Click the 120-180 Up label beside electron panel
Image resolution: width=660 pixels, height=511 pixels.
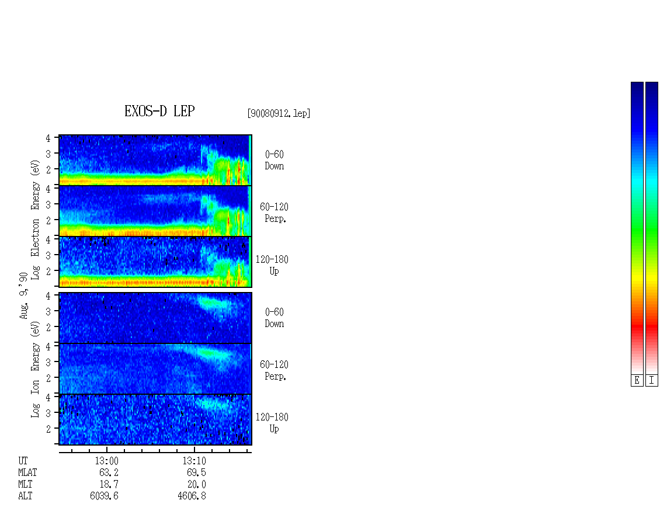pyautogui.click(x=272, y=265)
